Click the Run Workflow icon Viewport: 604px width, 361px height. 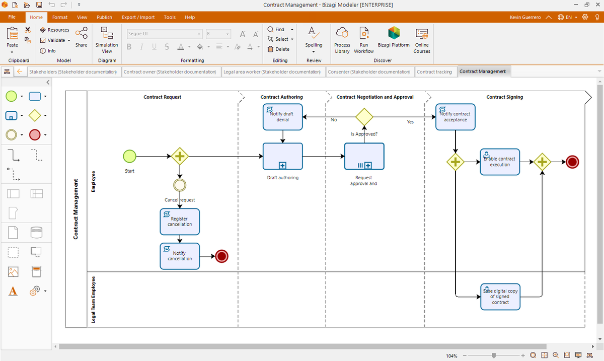(363, 40)
